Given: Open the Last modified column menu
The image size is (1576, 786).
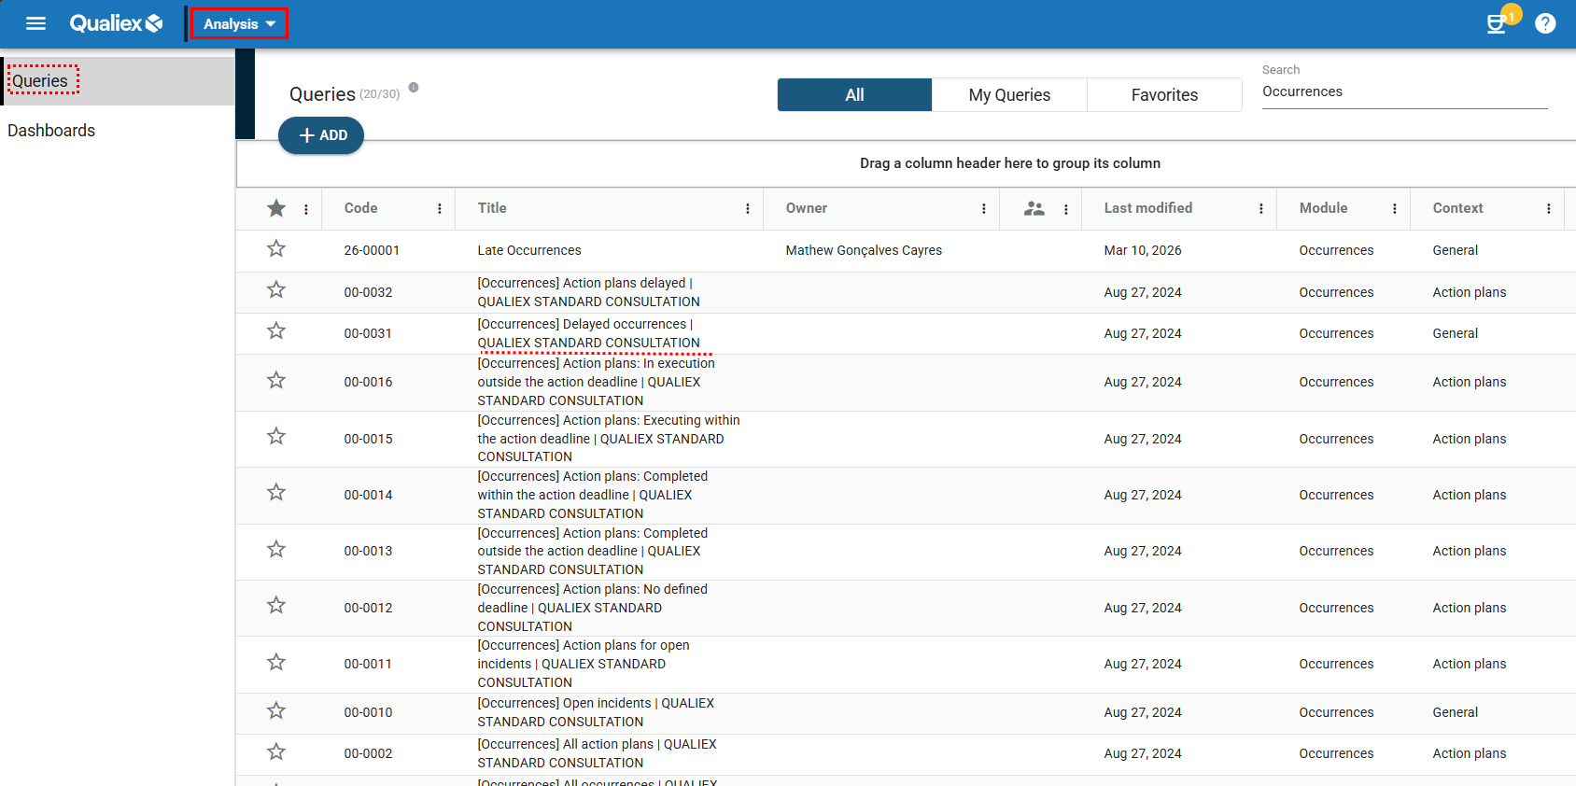Looking at the screenshot, I should coord(1261,209).
